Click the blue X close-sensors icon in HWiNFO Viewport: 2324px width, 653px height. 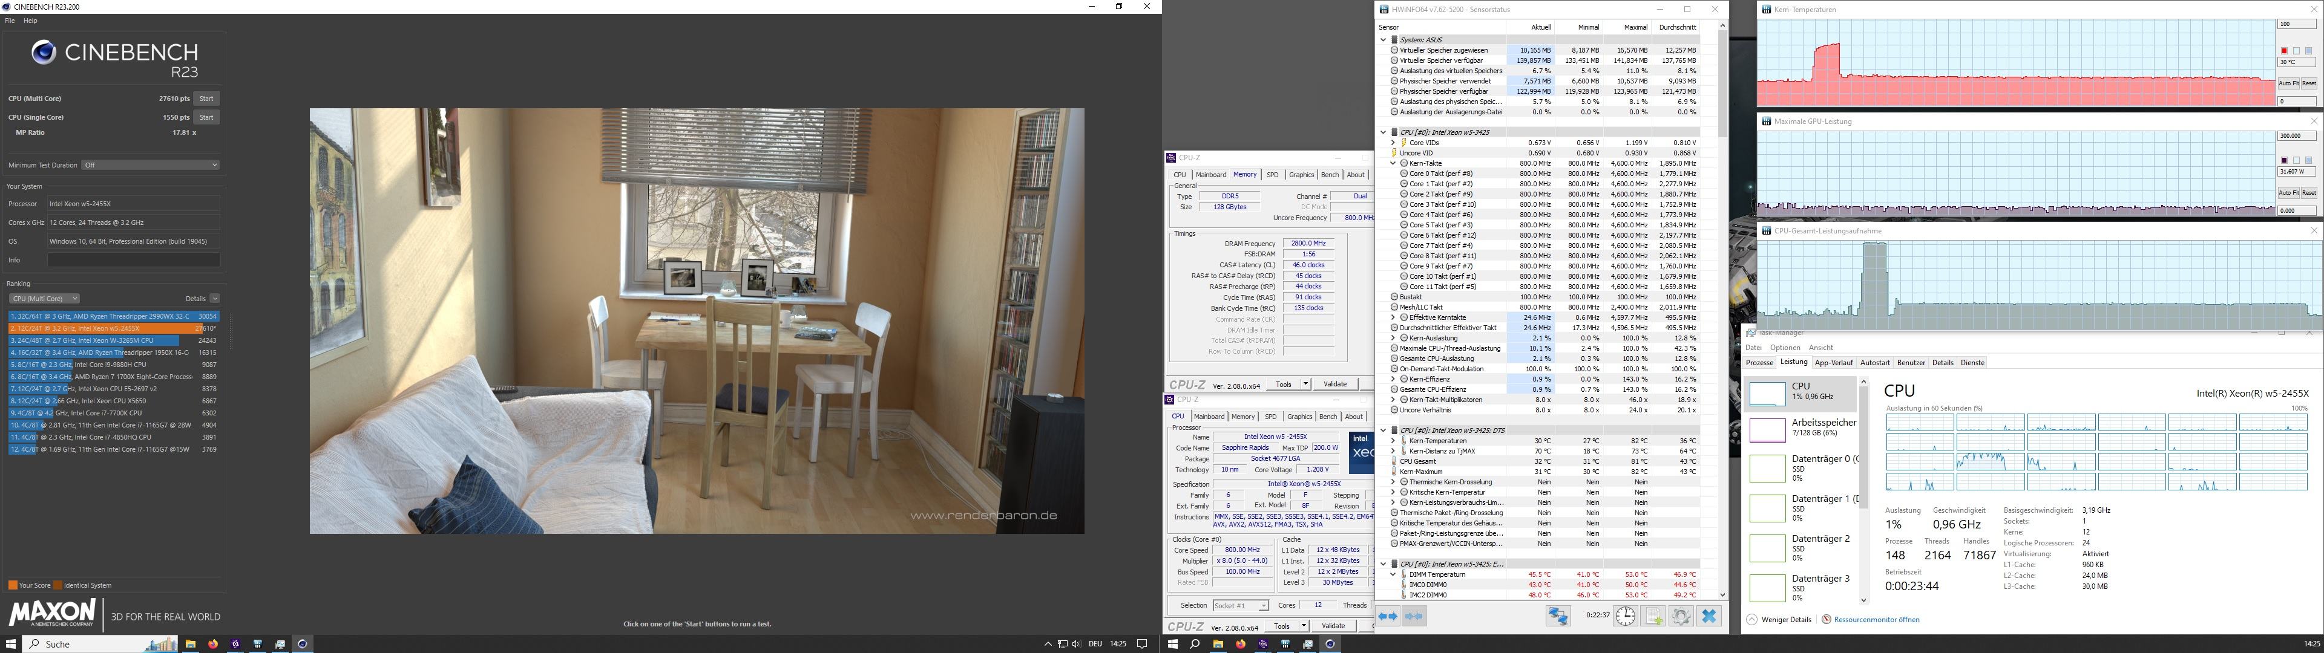pos(1709,616)
